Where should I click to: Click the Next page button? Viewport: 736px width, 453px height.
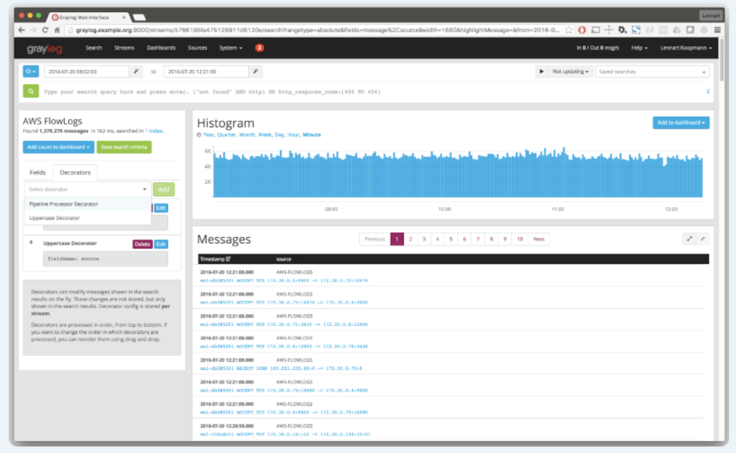(539, 239)
